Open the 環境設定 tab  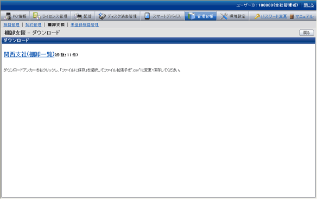(x=233, y=16)
